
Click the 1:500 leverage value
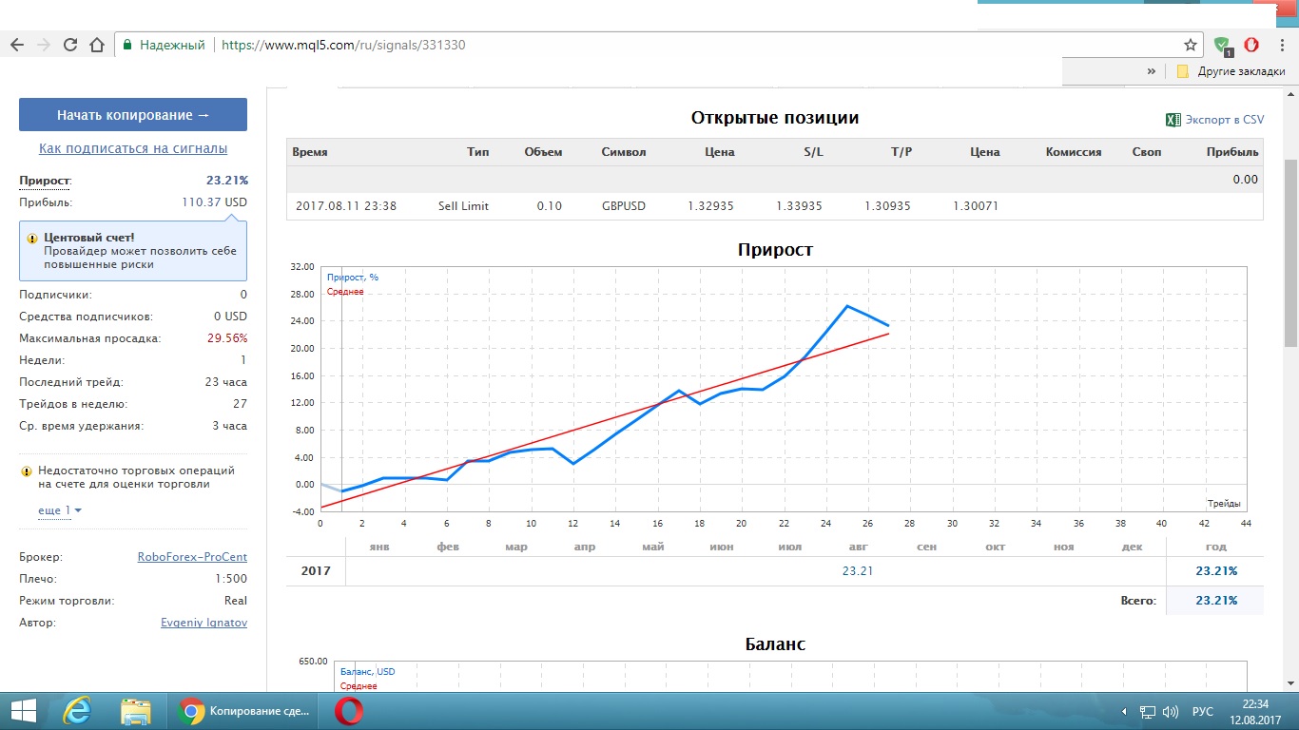231,579
